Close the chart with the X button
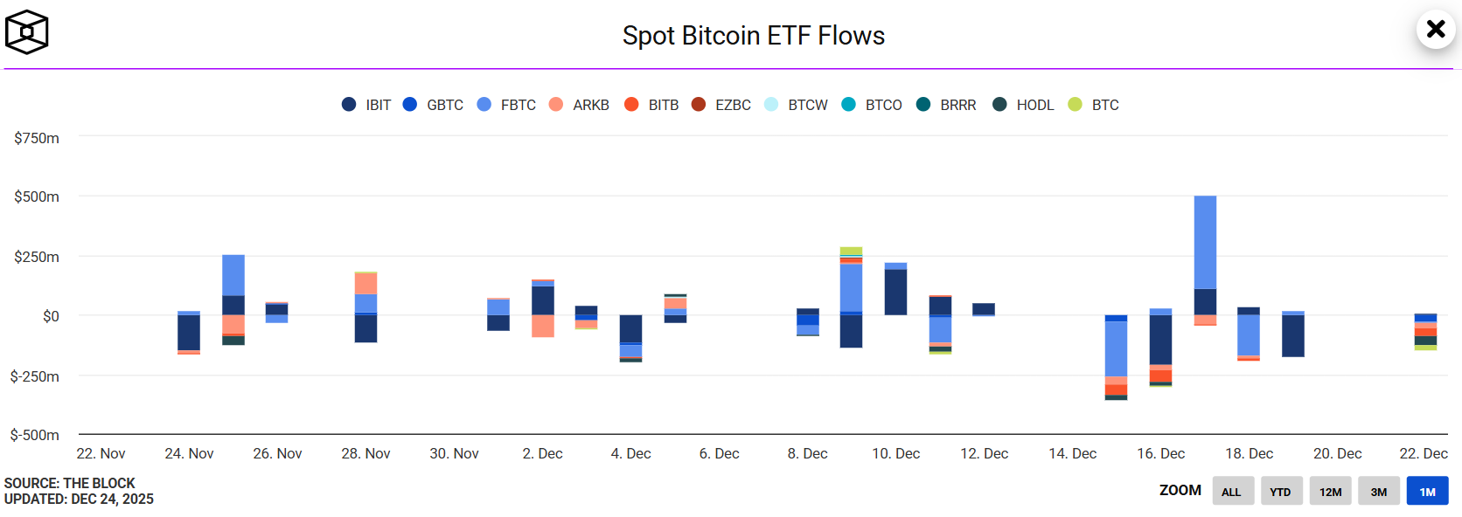Image resolution: width=1462 pixels, height=517 pixels. tap(1435, 29)
